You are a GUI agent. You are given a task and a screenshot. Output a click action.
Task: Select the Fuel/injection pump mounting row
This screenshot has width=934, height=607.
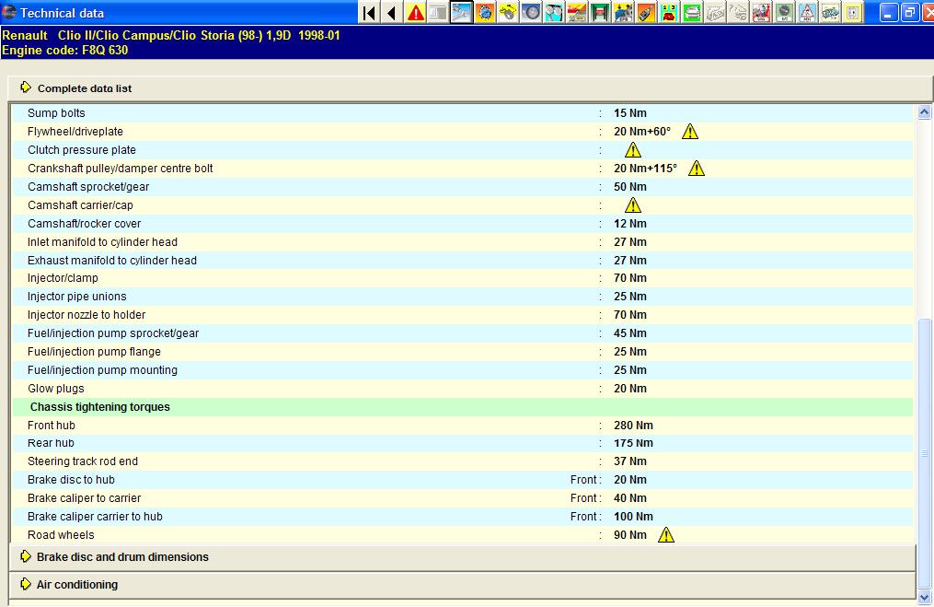[462, 370]
